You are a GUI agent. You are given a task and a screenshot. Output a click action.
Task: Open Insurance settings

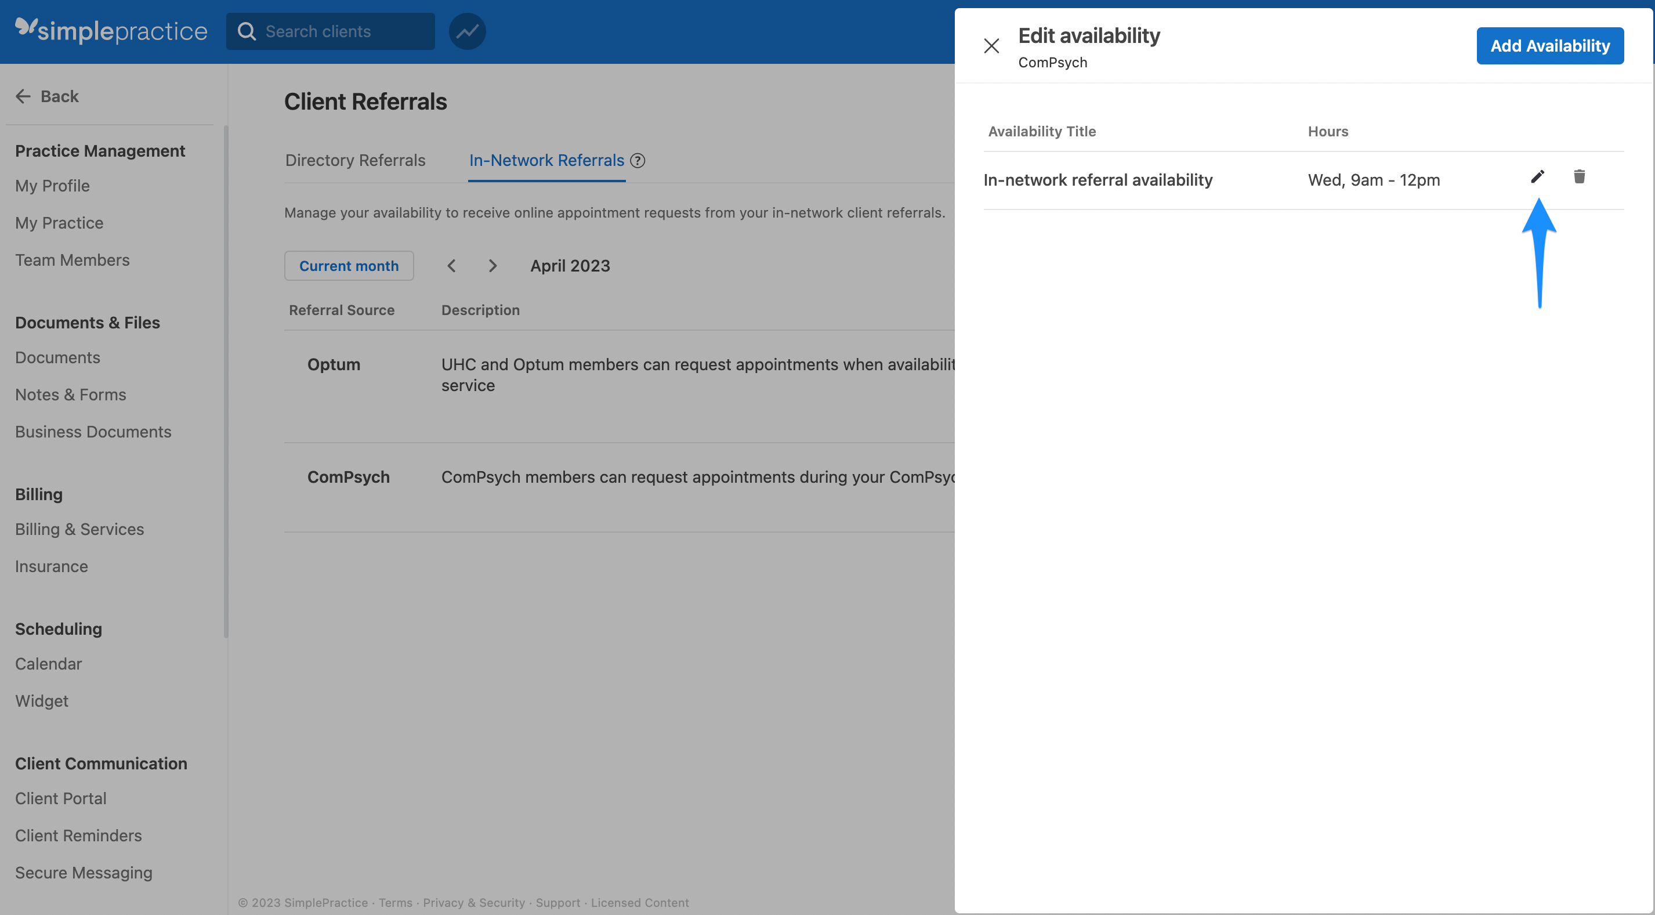coord(52,566)
